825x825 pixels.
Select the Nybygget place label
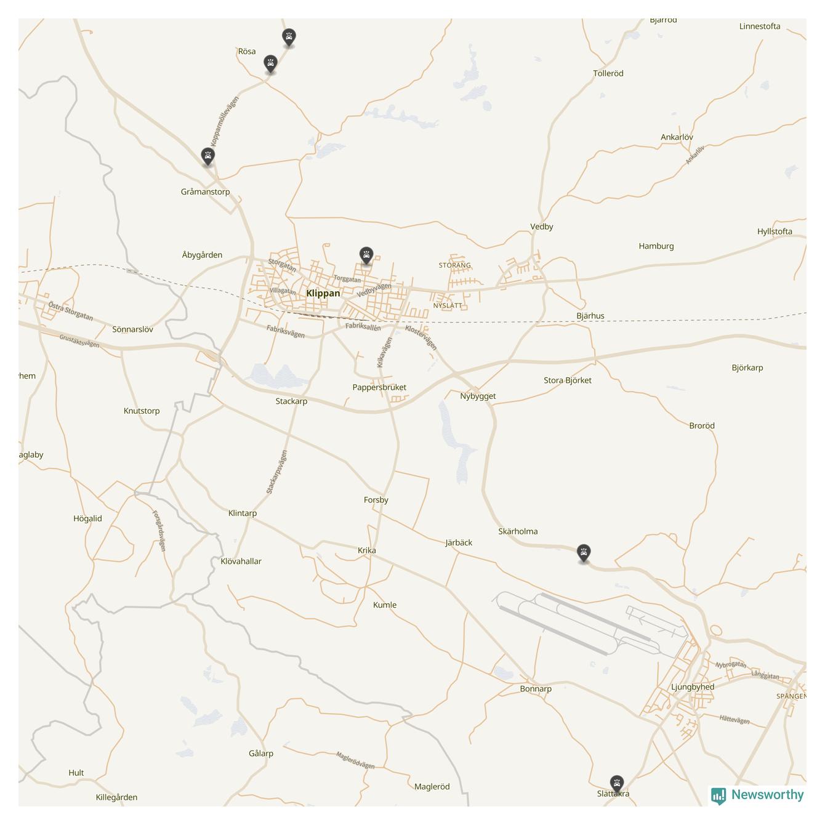478,396
